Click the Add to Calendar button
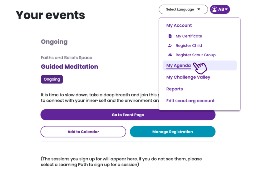 83,132
